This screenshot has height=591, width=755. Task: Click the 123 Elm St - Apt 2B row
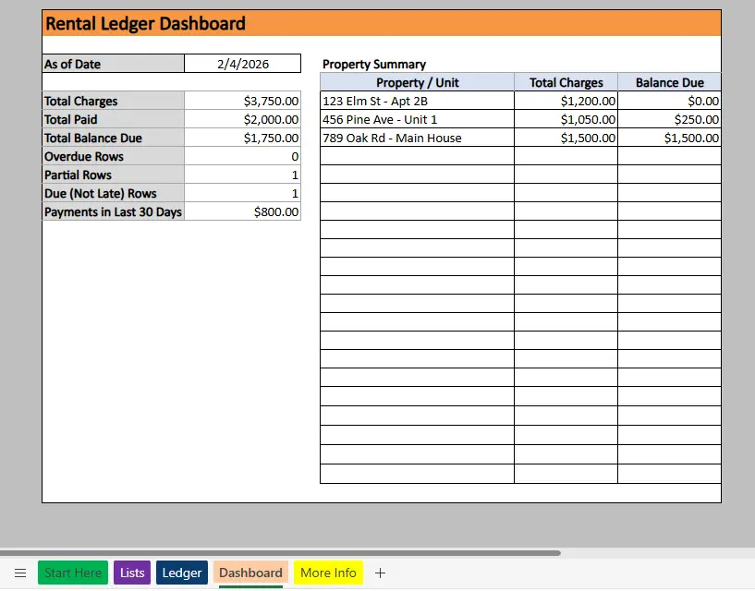coord(416,101)
